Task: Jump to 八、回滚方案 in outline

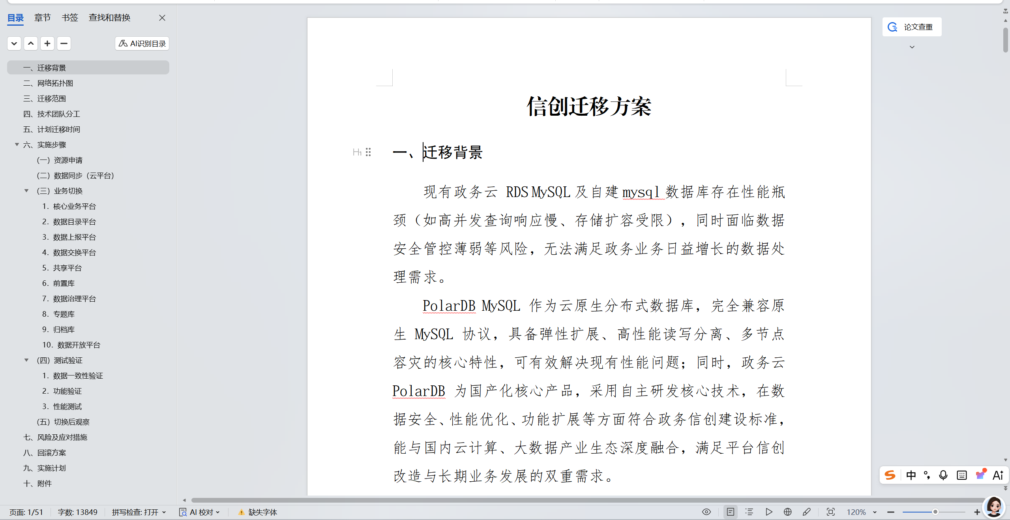Action: [x=45, y=452]
